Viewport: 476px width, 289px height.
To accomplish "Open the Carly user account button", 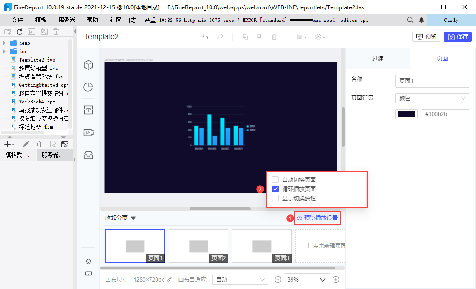I will tap(451, 20).
